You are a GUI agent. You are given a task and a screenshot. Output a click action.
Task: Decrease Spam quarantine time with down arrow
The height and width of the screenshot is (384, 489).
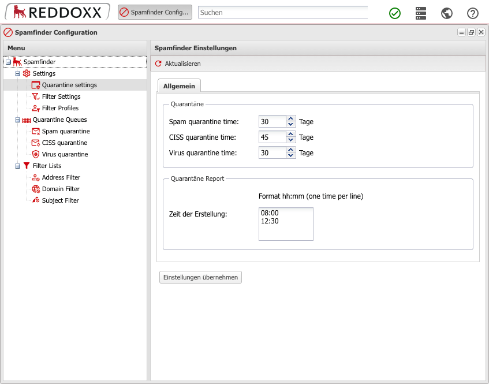click(290, 125)
